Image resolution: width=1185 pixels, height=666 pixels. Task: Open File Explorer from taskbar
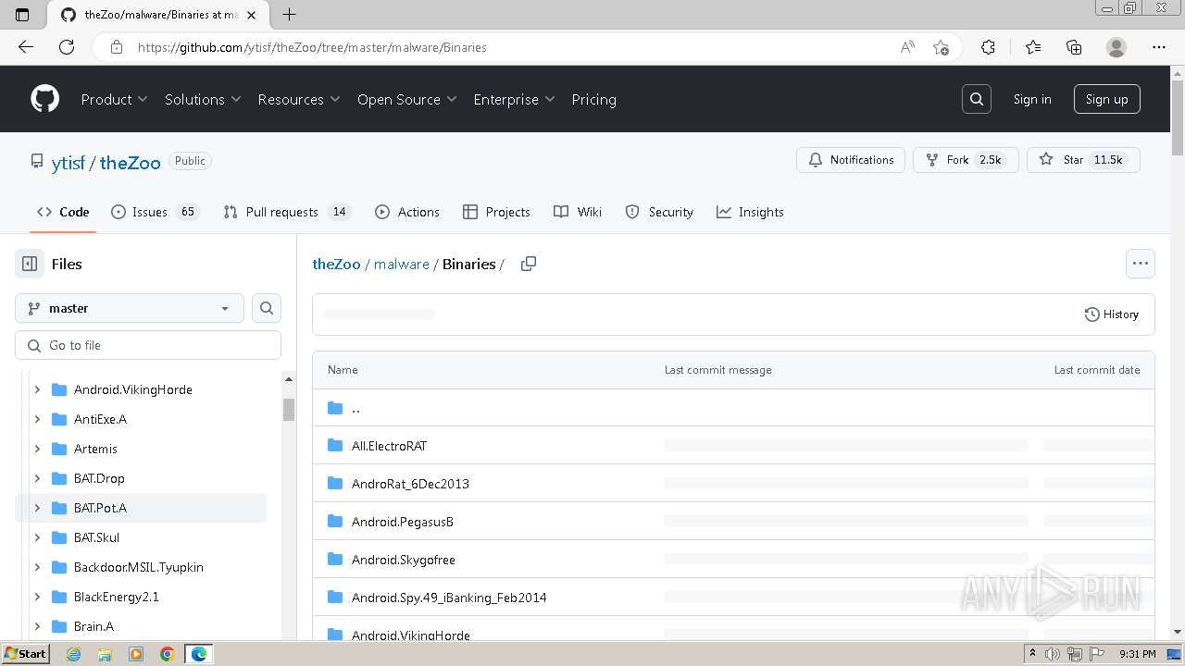pos(105,654)
